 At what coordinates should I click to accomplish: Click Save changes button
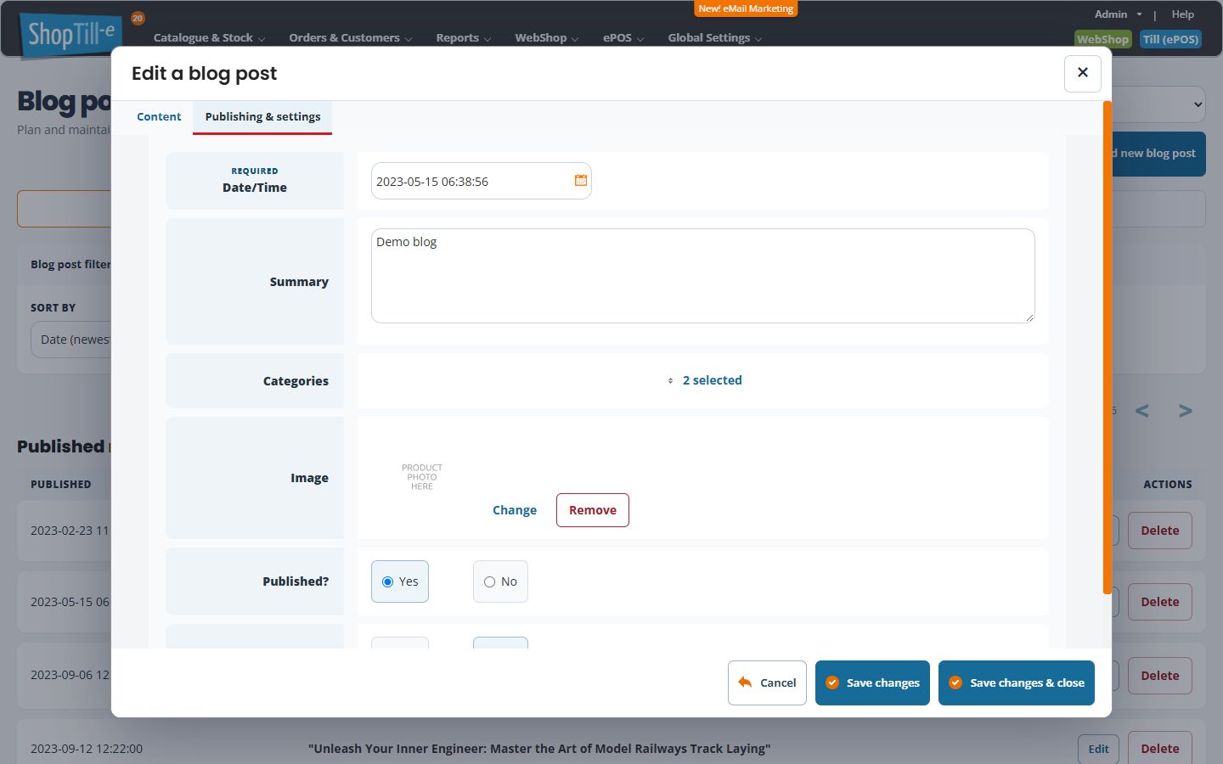[872, 683]
